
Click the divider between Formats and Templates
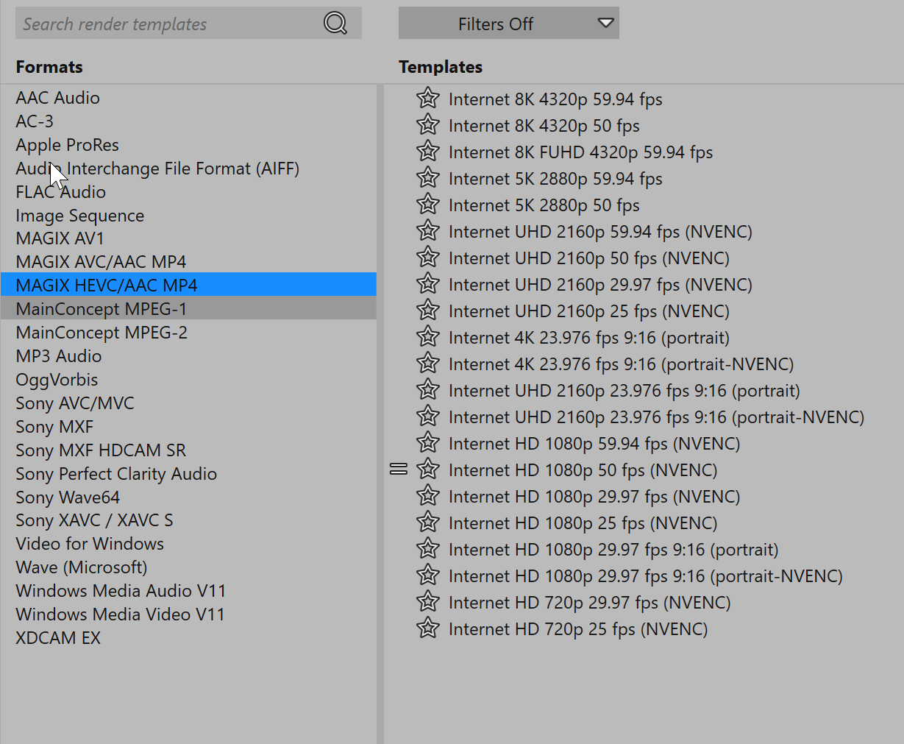coord(380,412)
